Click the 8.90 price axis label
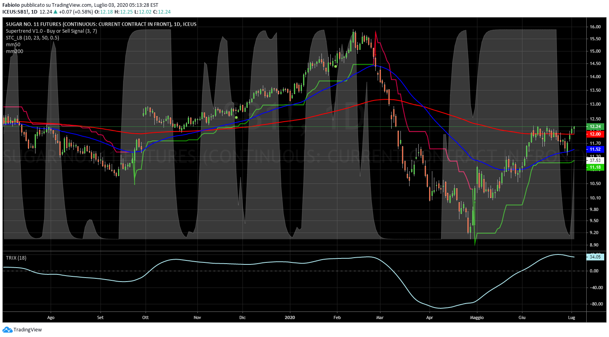 point(594,245)
